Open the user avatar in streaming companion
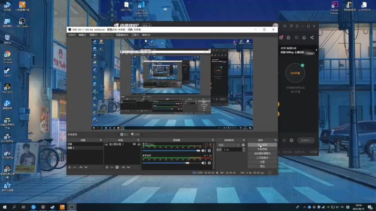This screenshot has height=211, width=376. pyautogui.click(x=275, y=25)
